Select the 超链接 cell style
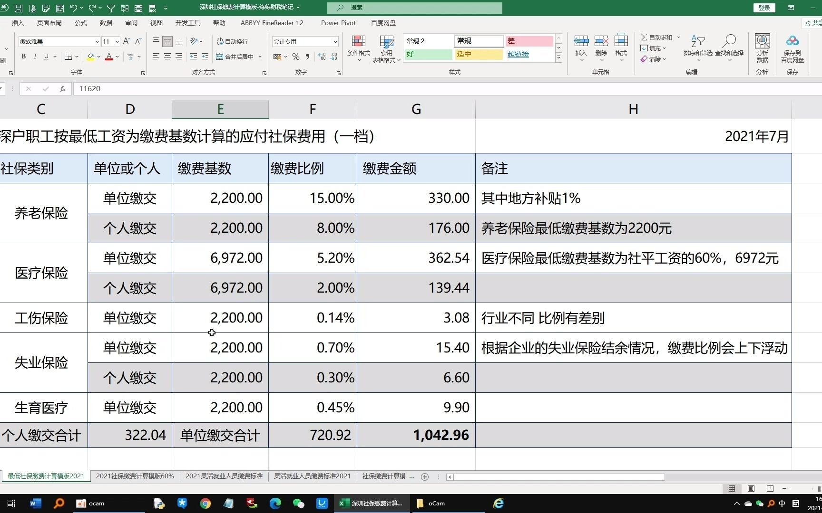Image resolution: width=822 pixels, height=513 pixels. click(518, 54)
